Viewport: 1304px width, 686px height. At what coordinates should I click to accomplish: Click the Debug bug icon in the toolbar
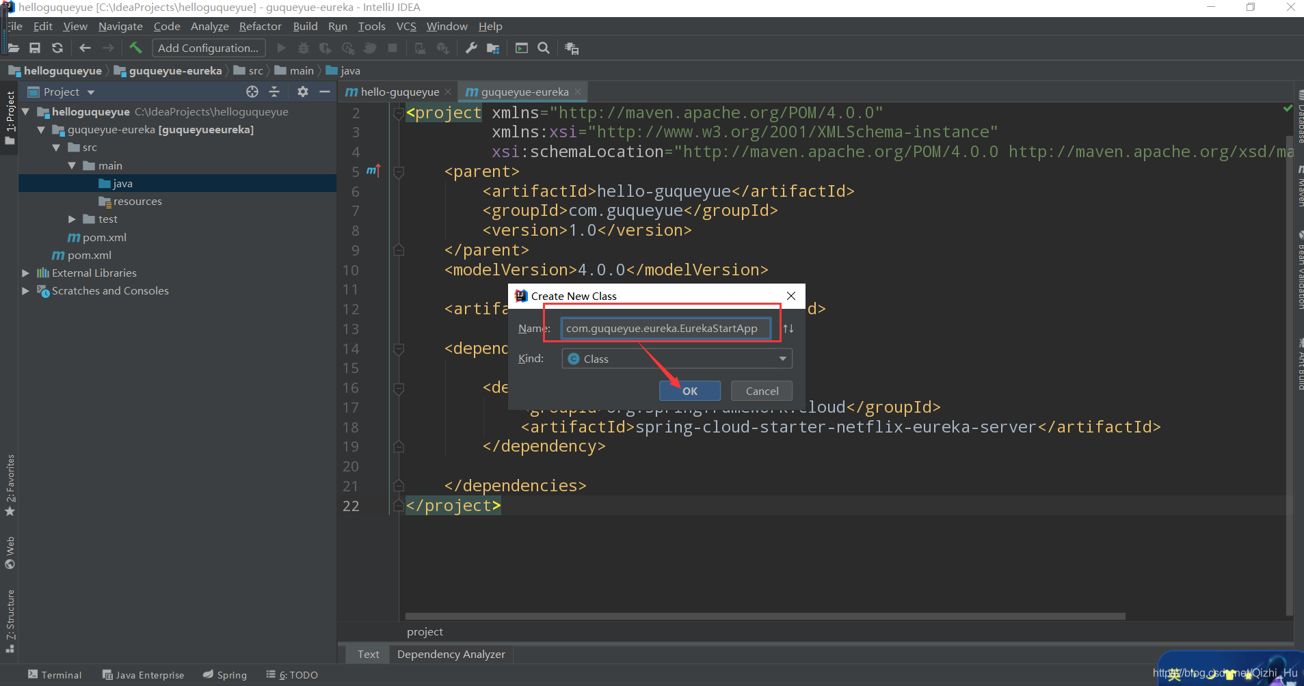click(x=304, y=48)
